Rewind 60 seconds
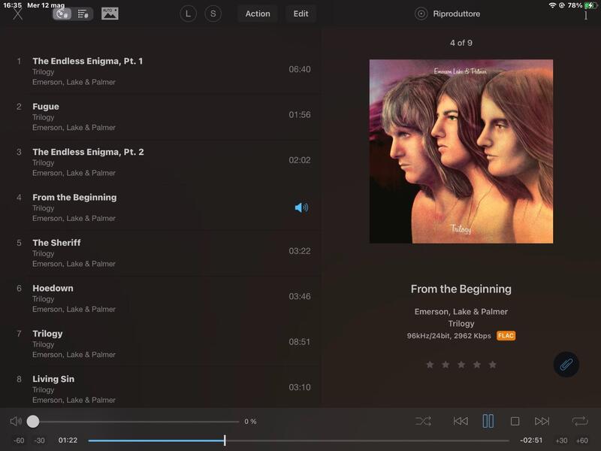 point(19,440)
